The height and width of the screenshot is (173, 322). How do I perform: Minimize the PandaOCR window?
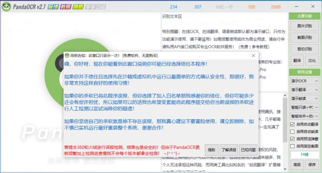(296, 7)
